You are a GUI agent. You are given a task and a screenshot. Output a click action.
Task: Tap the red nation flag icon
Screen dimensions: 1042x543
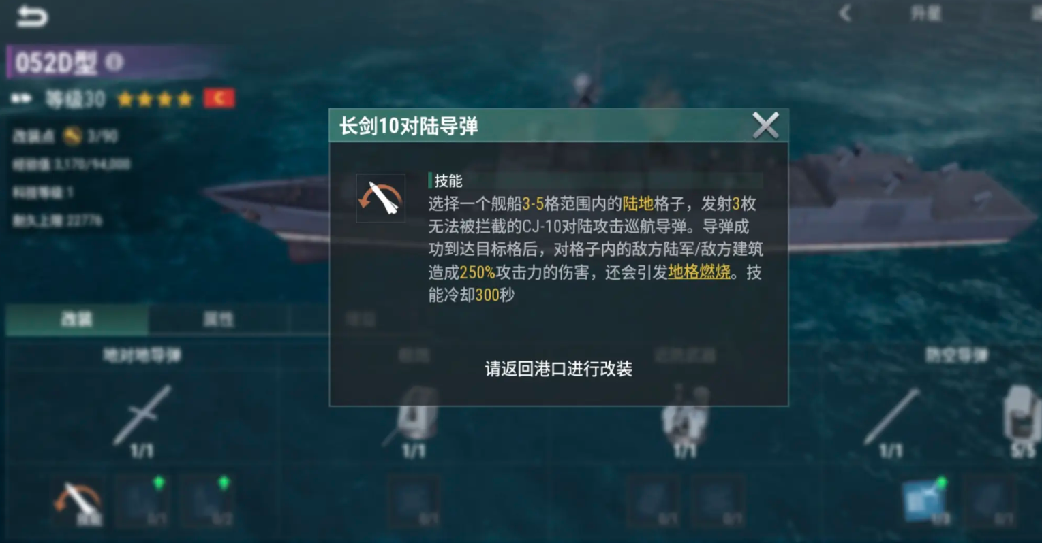pyautogui.click(x=219, y=98)
